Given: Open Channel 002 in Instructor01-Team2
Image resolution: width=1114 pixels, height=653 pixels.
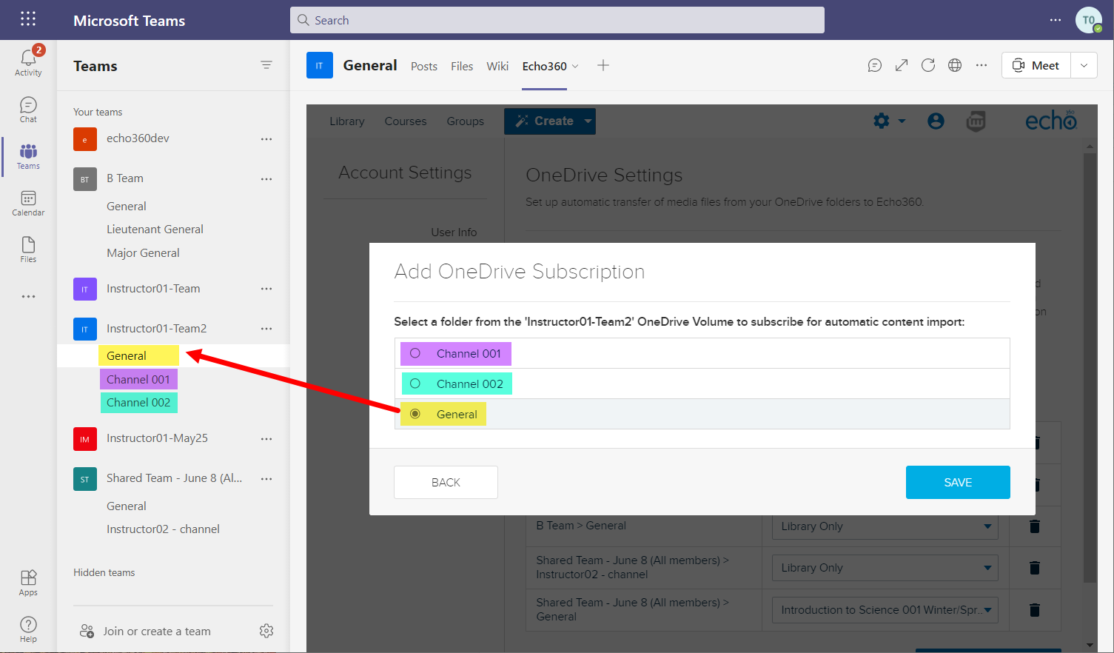Looking at the screenshot, I should coord(138,402).
